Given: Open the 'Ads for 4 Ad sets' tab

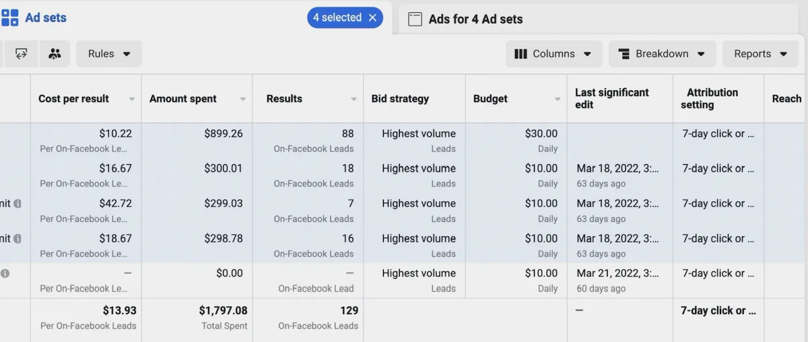Looking at the screenshot, I should click(x=475, y=20).
